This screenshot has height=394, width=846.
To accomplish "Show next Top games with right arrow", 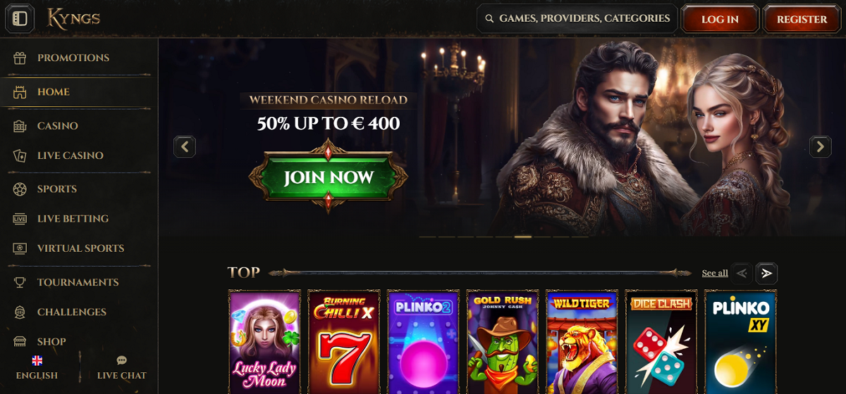I will [767, 273].
